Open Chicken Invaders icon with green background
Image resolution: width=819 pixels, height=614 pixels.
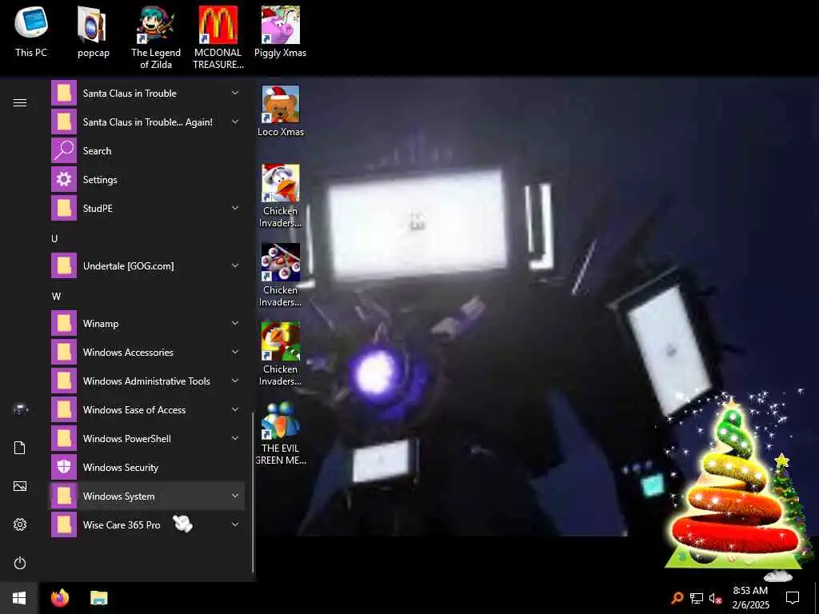281,354
